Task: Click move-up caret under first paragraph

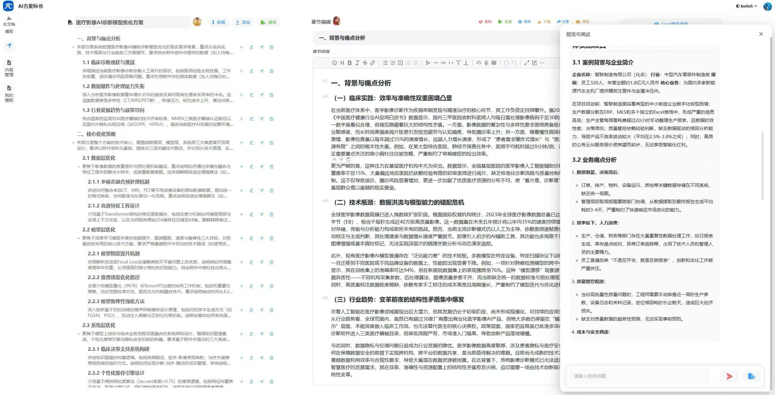Action: pyautogui.click(x=334, y=159)
